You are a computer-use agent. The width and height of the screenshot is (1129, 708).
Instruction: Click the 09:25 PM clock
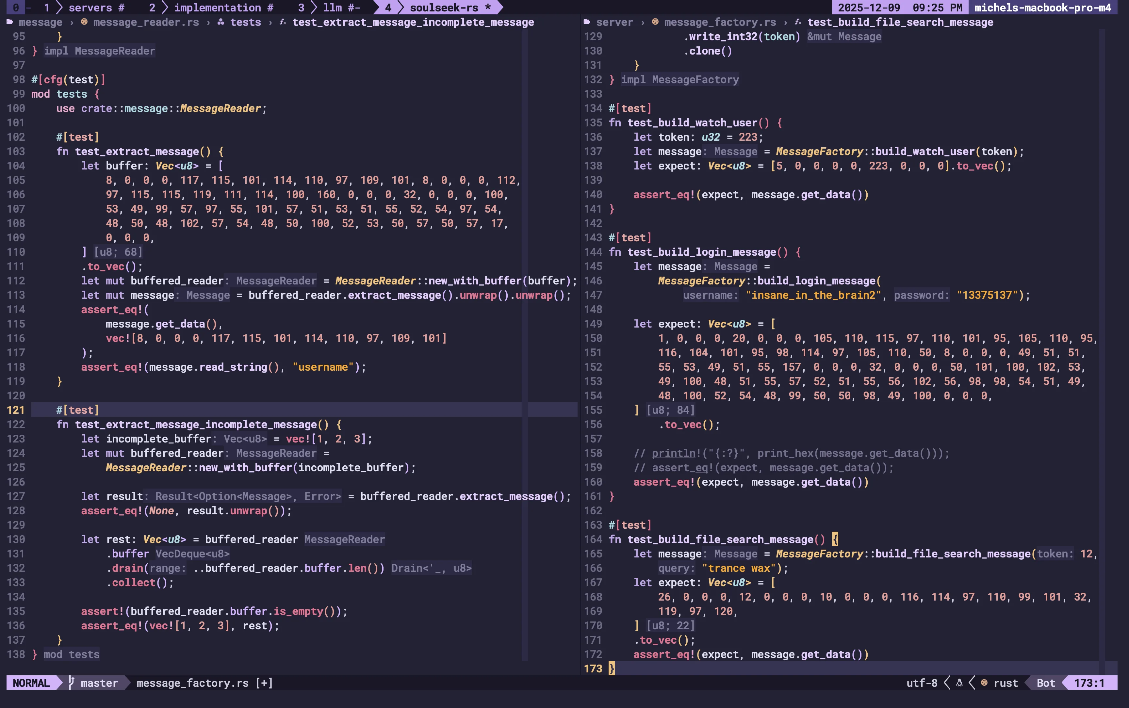tap(937, 8)
